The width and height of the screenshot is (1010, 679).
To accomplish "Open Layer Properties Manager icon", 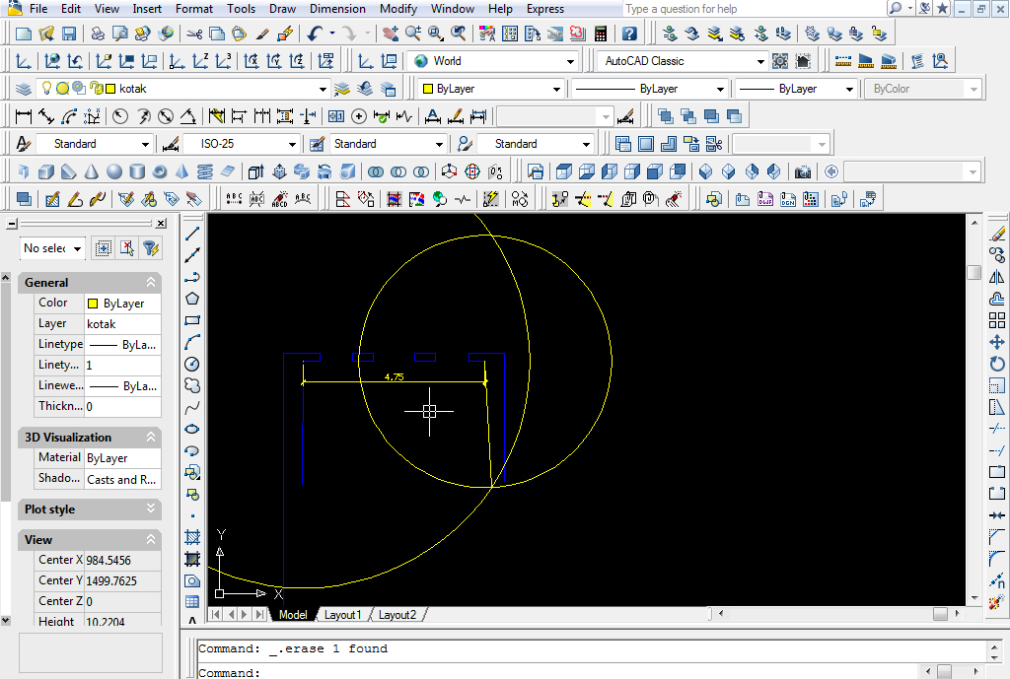I will tap(24, 89).
